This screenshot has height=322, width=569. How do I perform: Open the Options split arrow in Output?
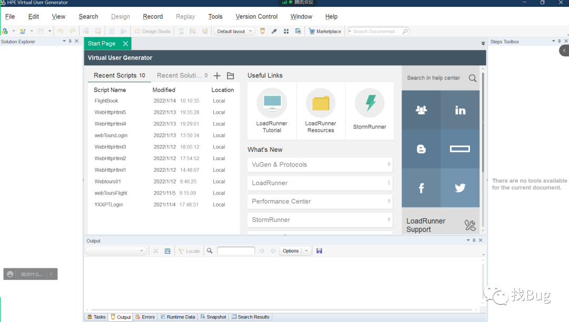[x=307, y=251]
